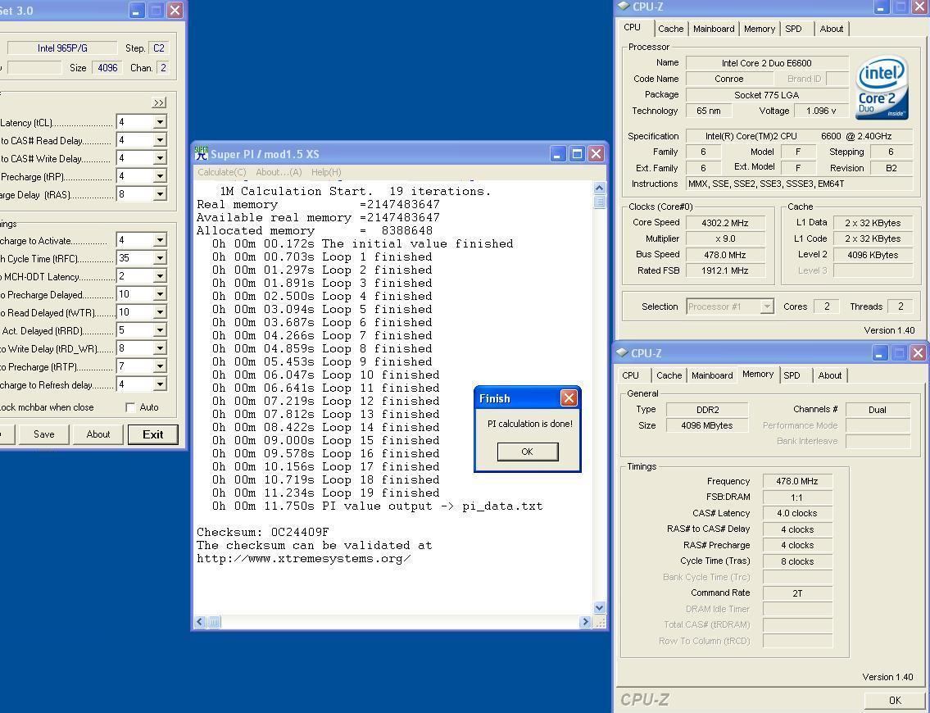
Task: Open the CAS Latency (tCL) dropdown
Action: coord(160,122)
